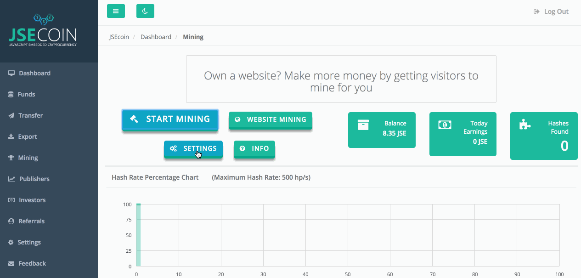The image size is (581, 278).
Task: Click the INFO button
Action: (x=254, y=149)
